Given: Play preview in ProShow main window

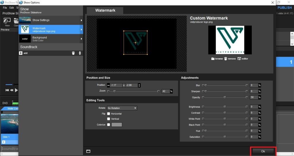Looking at the screenshot, I should (x=16, y=90).
